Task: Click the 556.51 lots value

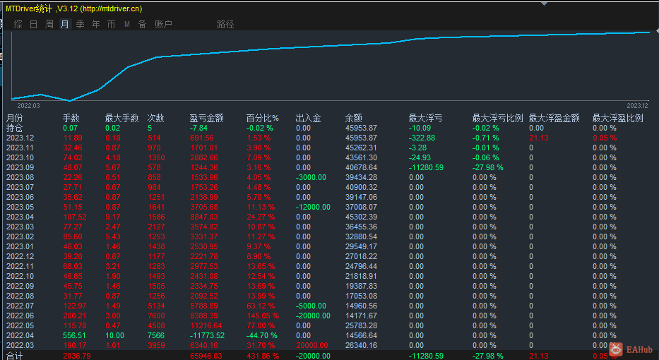Action: point(74,335)
